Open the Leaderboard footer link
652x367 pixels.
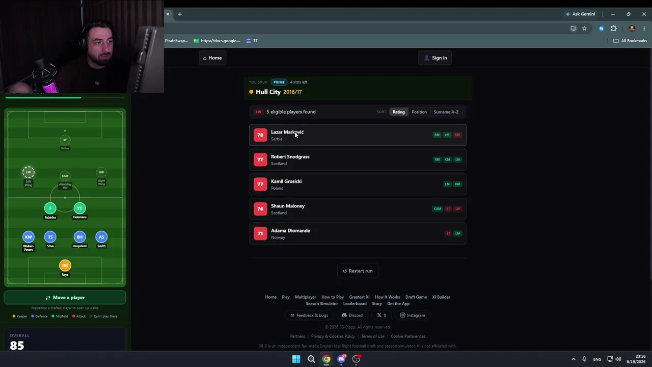point(355,304)
